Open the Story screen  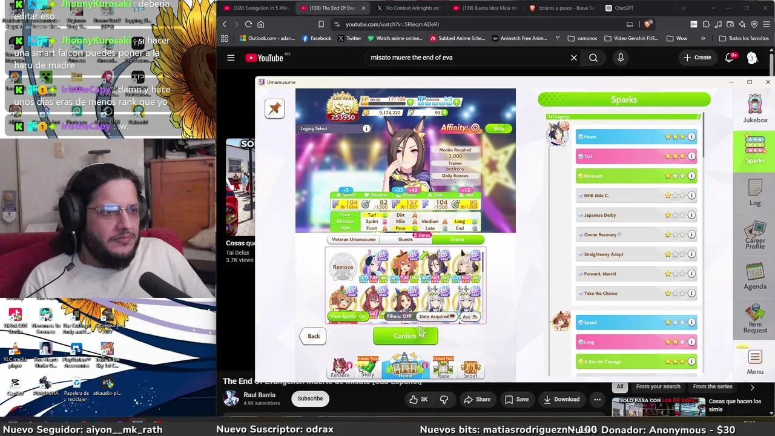(368, 368)
